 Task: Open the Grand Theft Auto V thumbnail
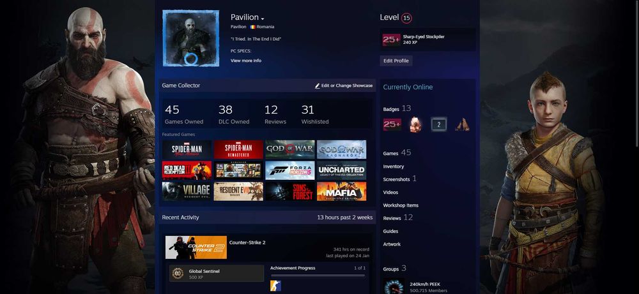point(238,170)
